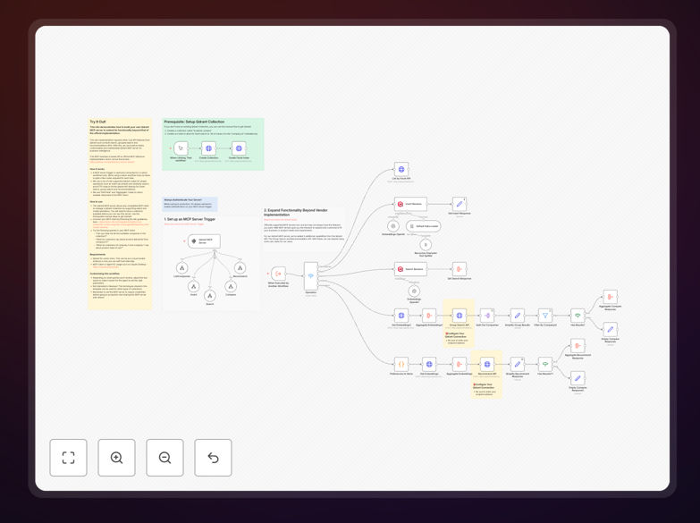Select the When Executed by Another Workflow node
Viewport: 700px width, 523px height.
click(x=279, y=274)
